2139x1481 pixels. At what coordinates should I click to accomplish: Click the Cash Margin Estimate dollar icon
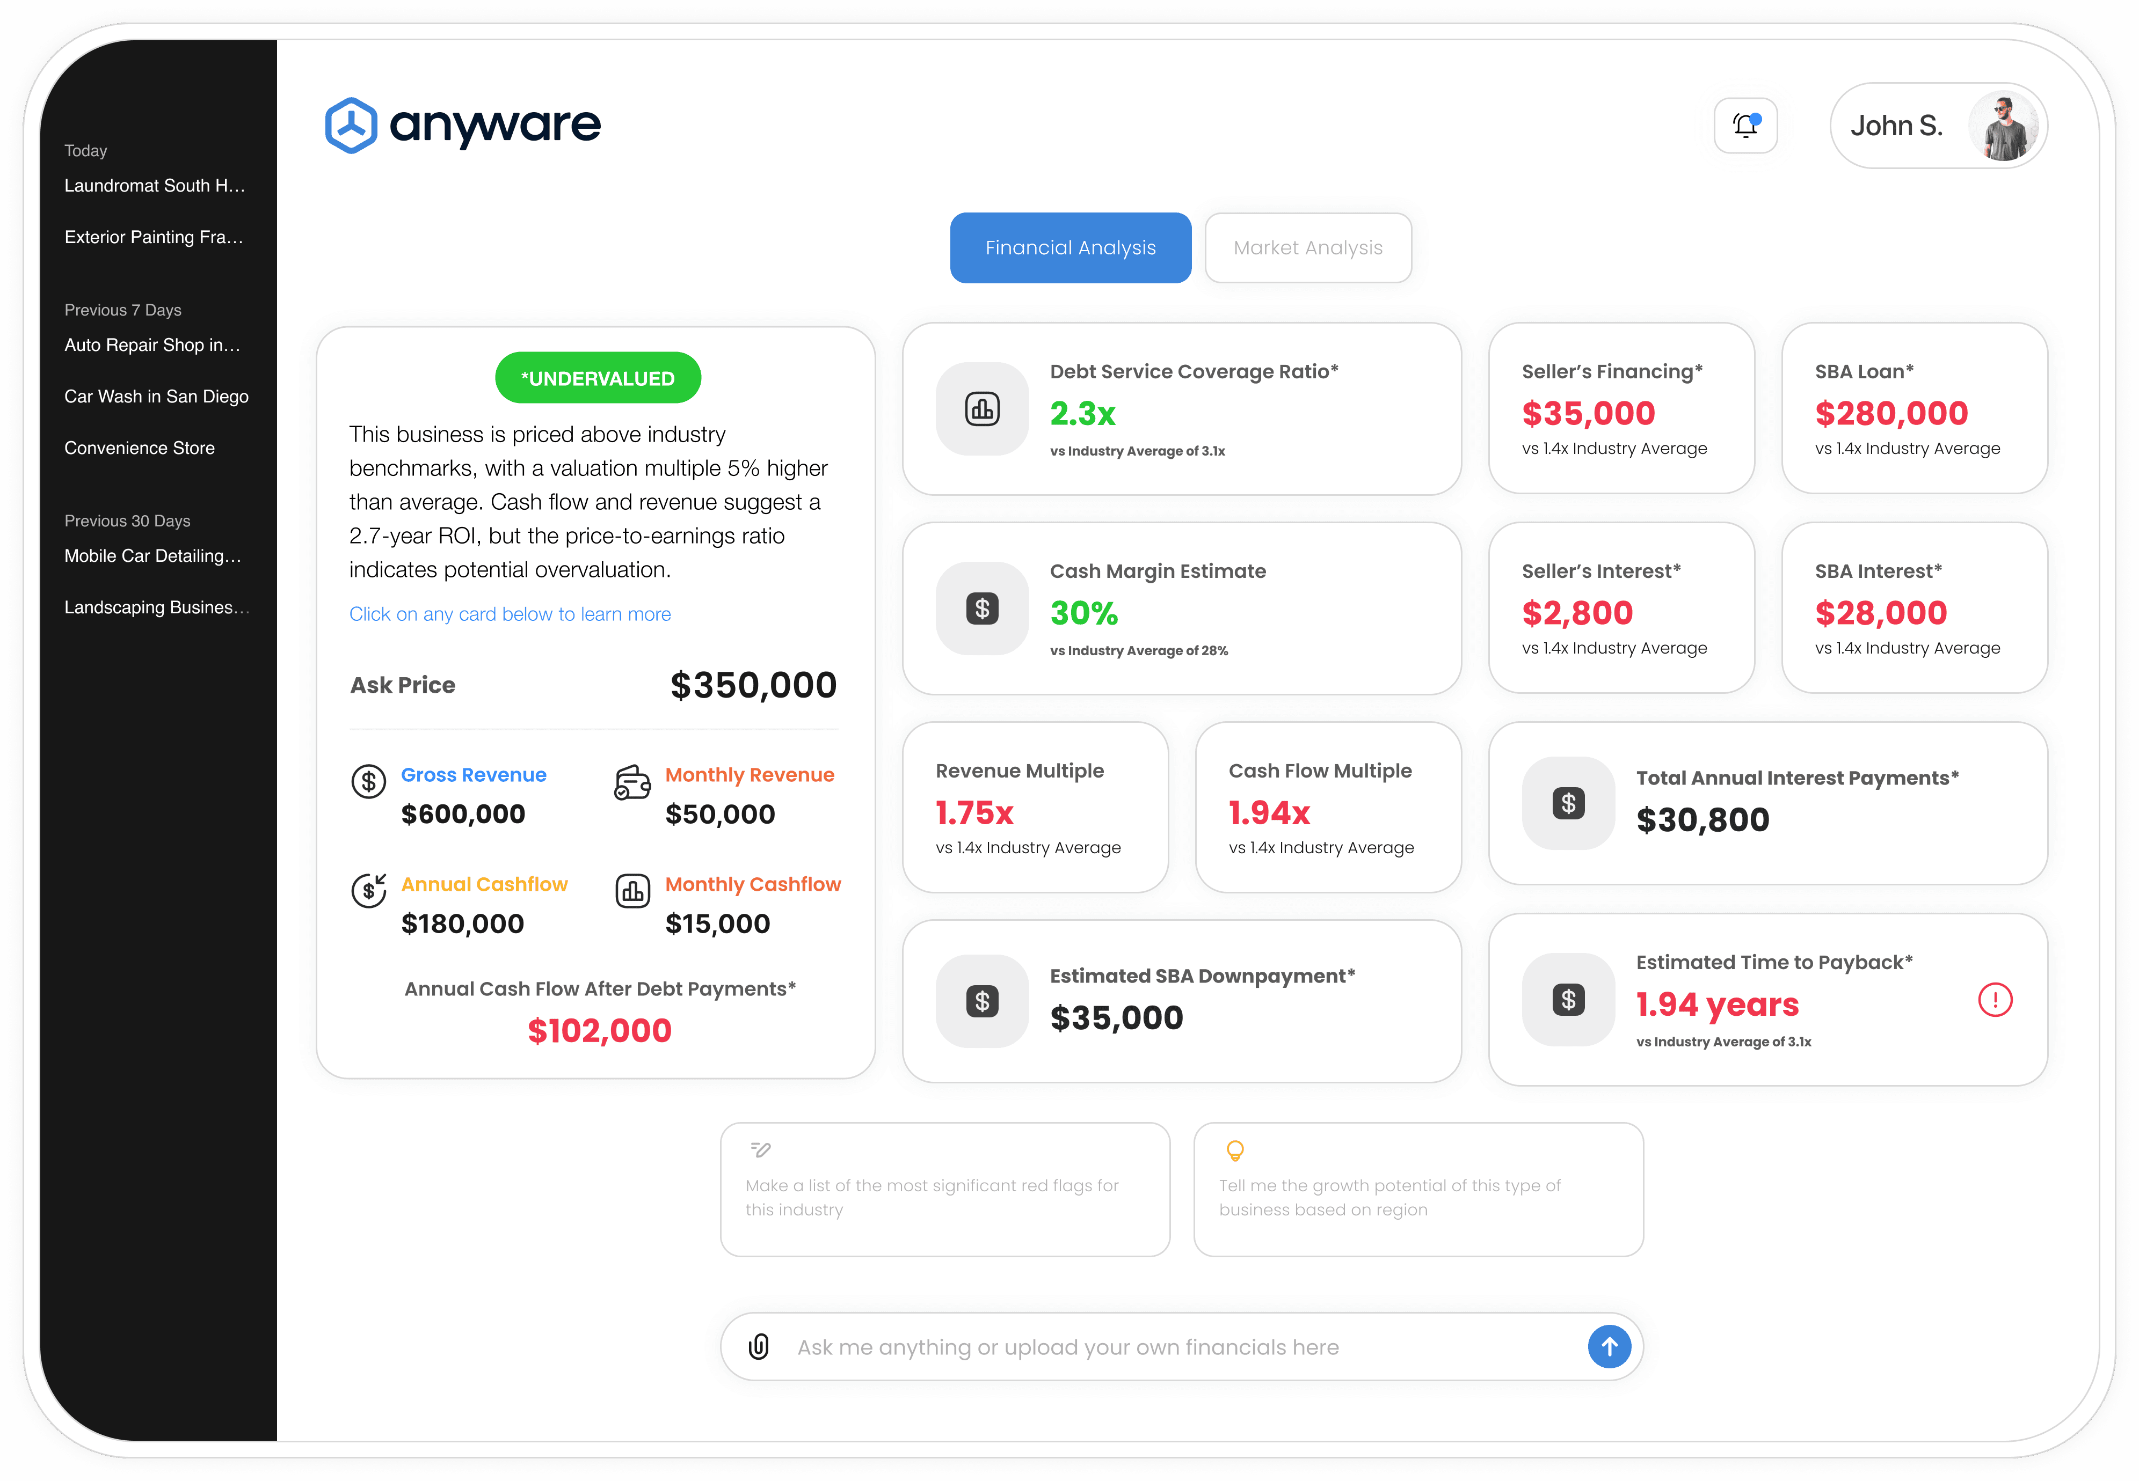coord(982,608)
